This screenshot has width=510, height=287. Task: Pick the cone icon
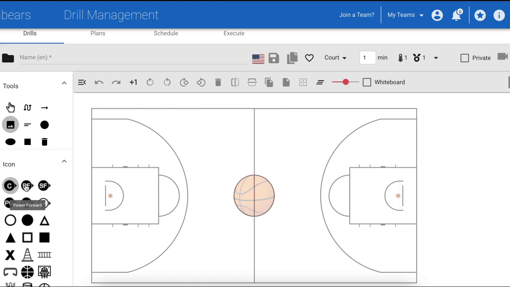pos(27,255)
